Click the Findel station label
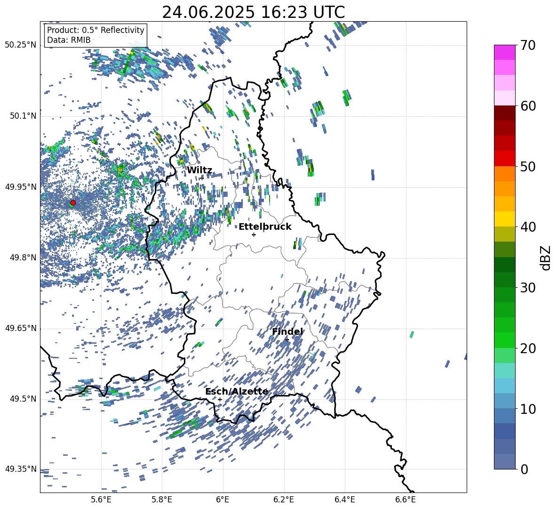 point(288,331)
